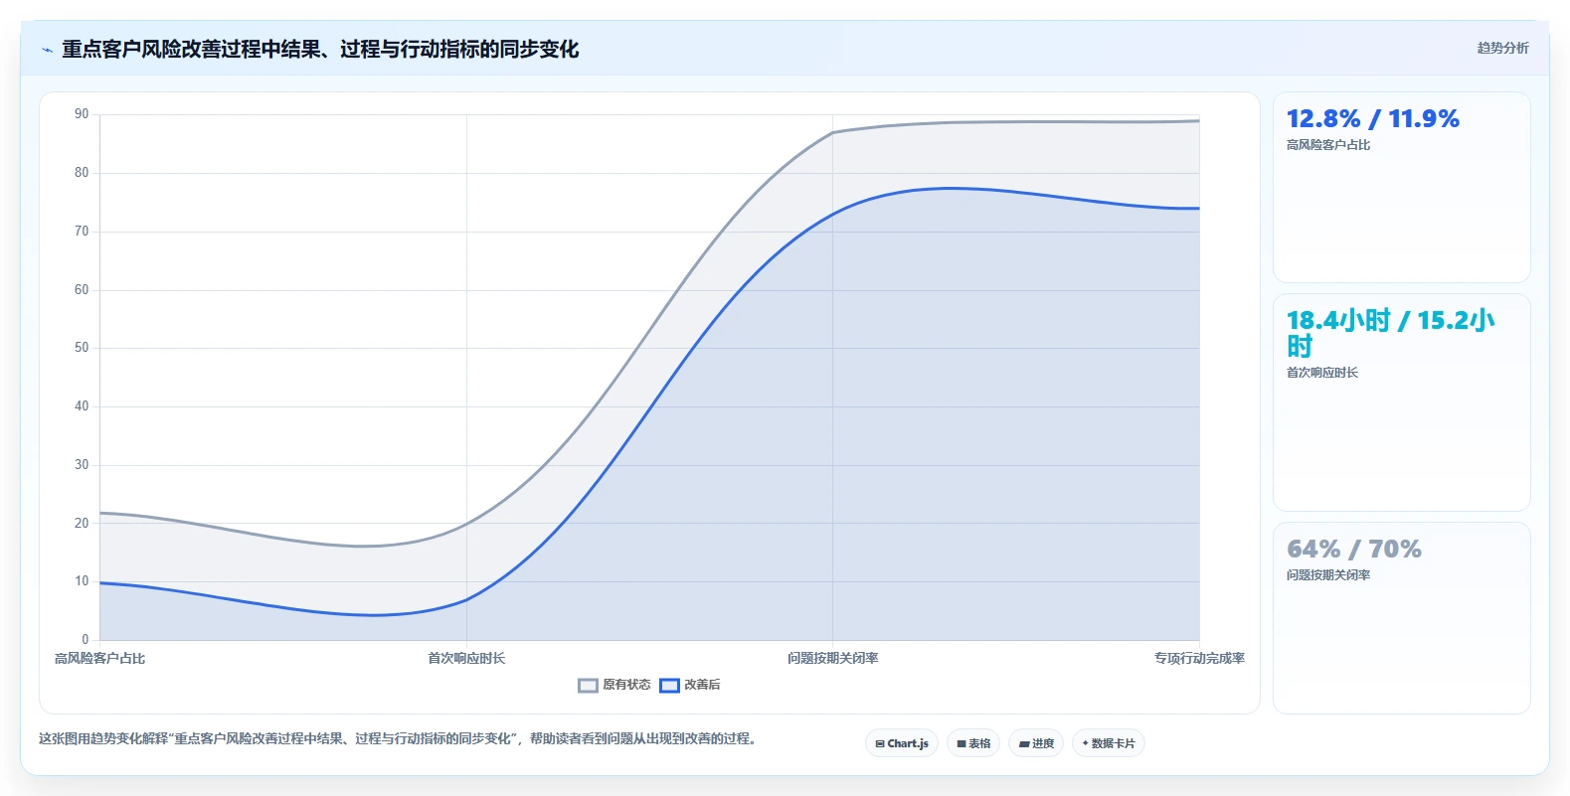Click the 问题按期关闭率 card caption
Screen dimensions: 1570x796
click(x=1328, y=575)
